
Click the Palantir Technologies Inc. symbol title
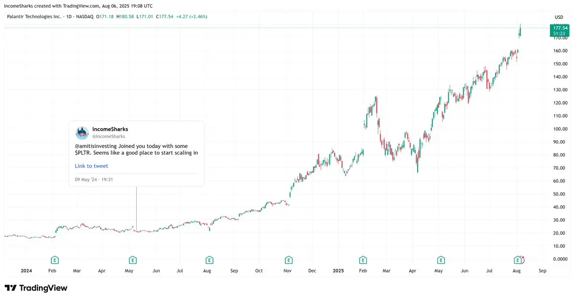34,16
